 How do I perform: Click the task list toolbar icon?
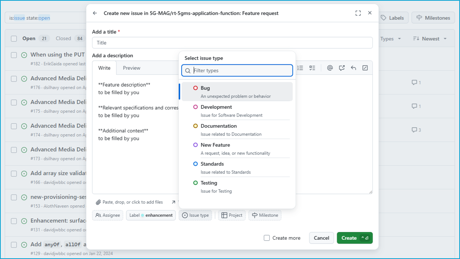tap(312, 68)
